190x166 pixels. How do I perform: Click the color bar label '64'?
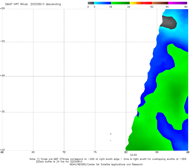pyautogui.click(x=167, y=7)
